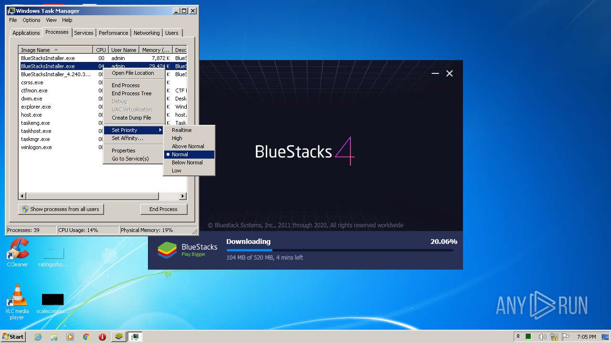Click Show desktop button at taskbar end
The height and width of the screenshot is (343, 611).
pos(606,337)
